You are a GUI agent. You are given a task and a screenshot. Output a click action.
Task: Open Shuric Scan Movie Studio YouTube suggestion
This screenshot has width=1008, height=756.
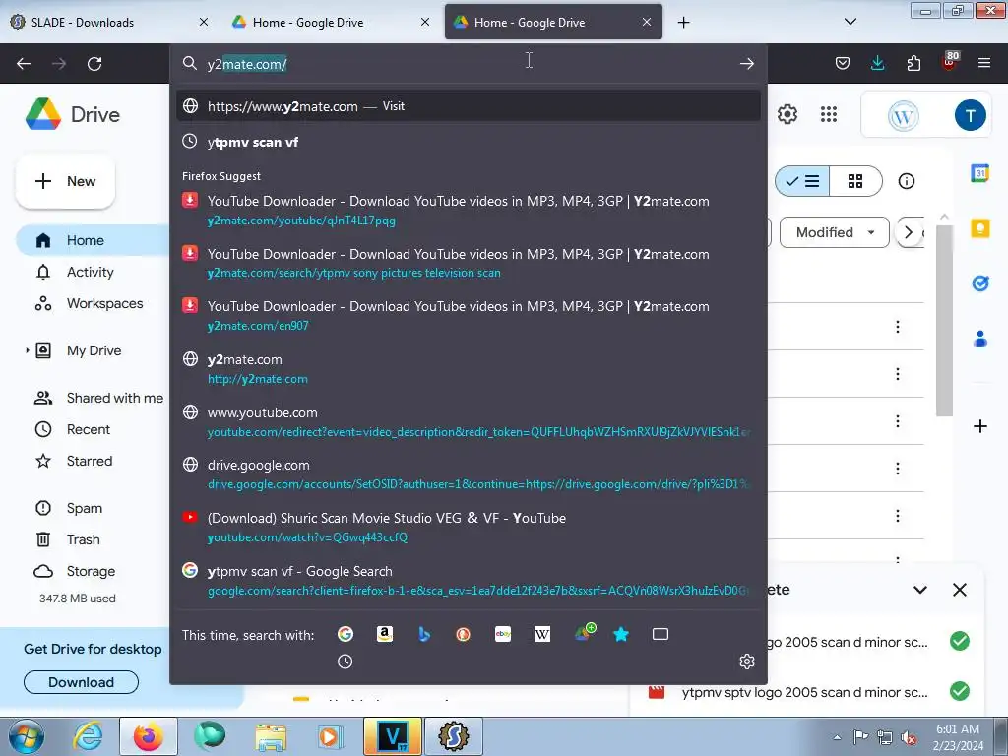(469, 528)
